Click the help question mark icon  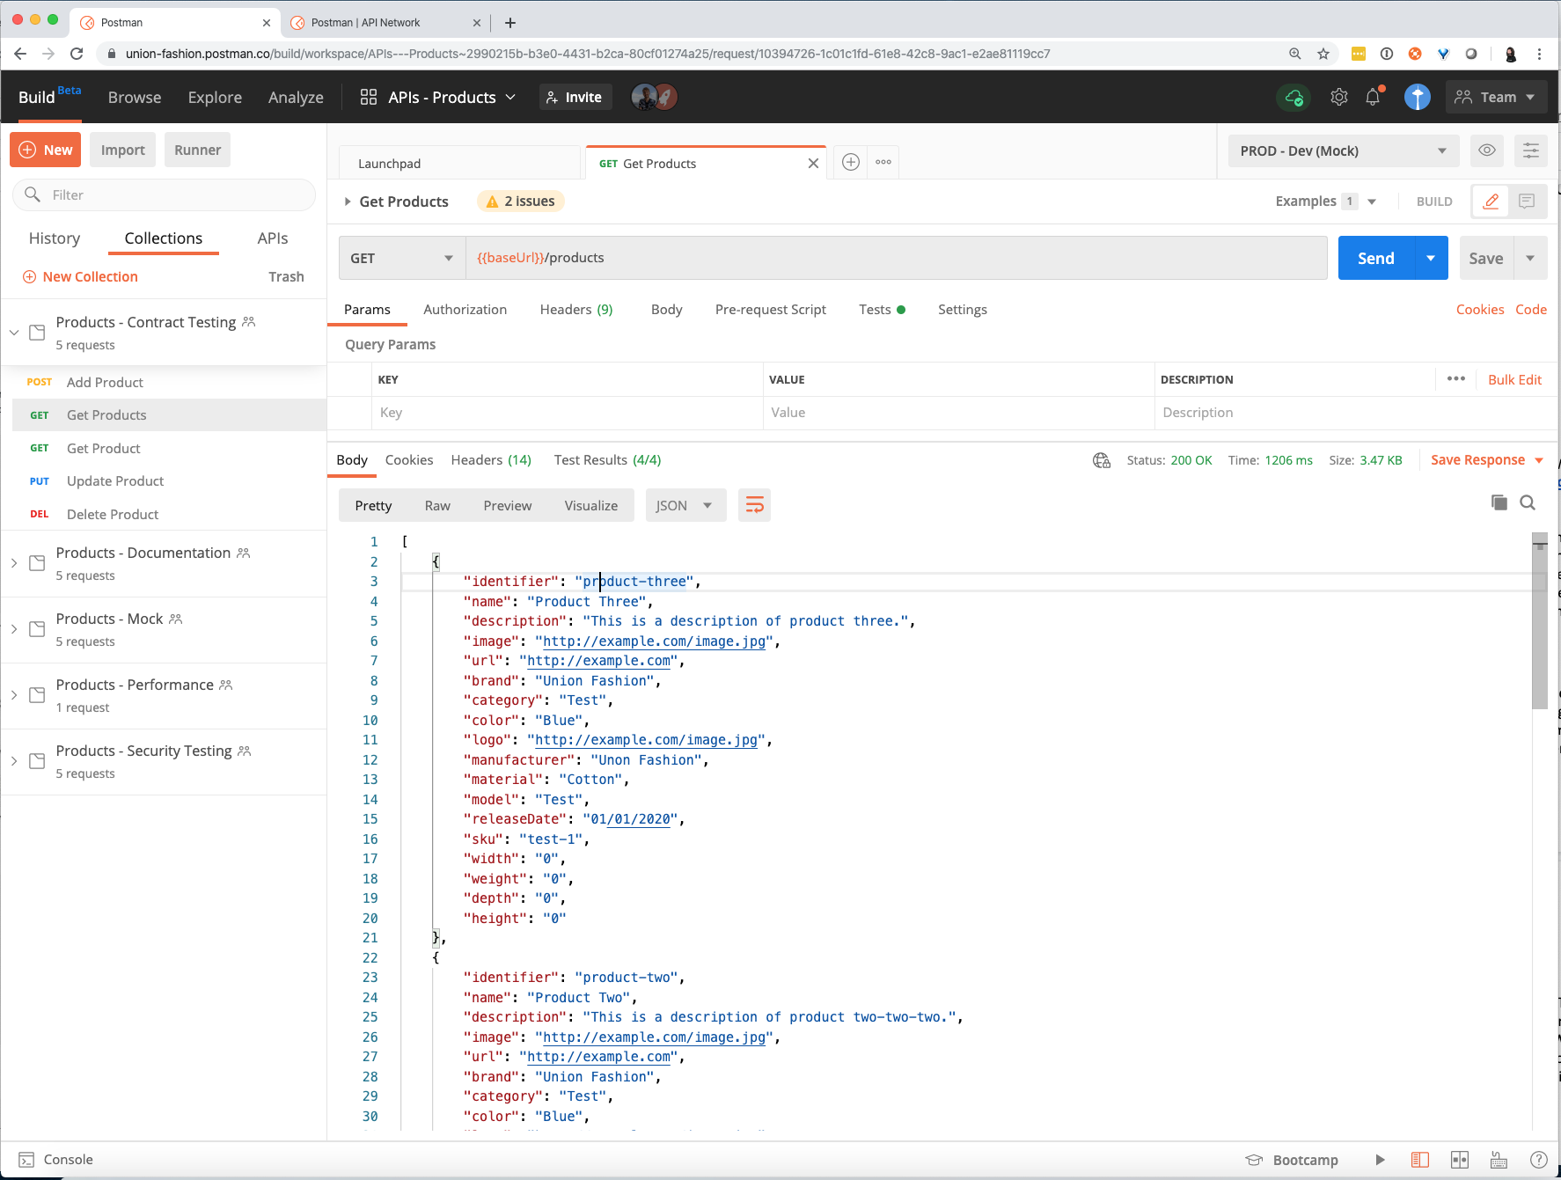[x=1539, y=1160]
